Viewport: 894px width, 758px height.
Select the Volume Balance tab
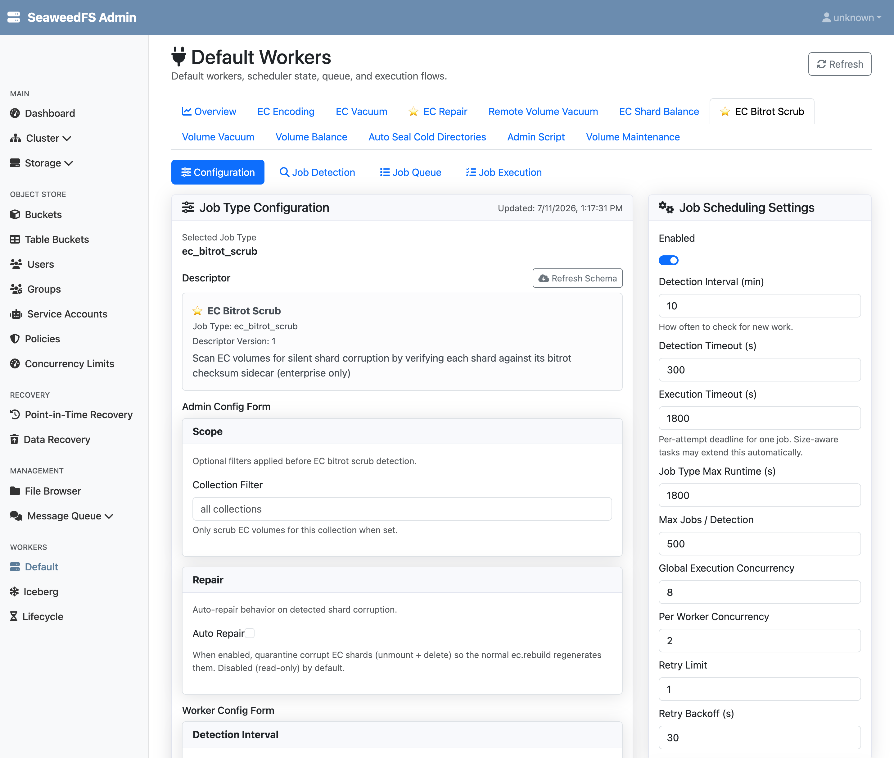click(311, 137)
